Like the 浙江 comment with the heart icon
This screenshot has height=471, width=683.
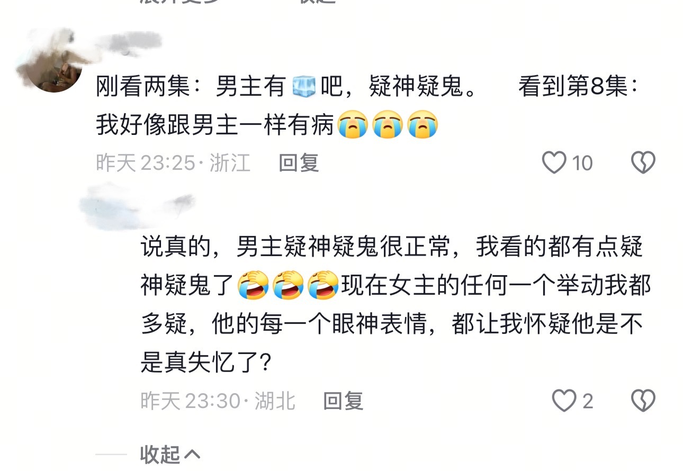pos(554,163)
